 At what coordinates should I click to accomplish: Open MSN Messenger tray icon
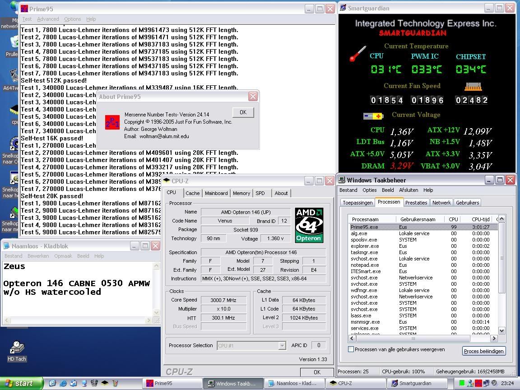coord(470,383)
